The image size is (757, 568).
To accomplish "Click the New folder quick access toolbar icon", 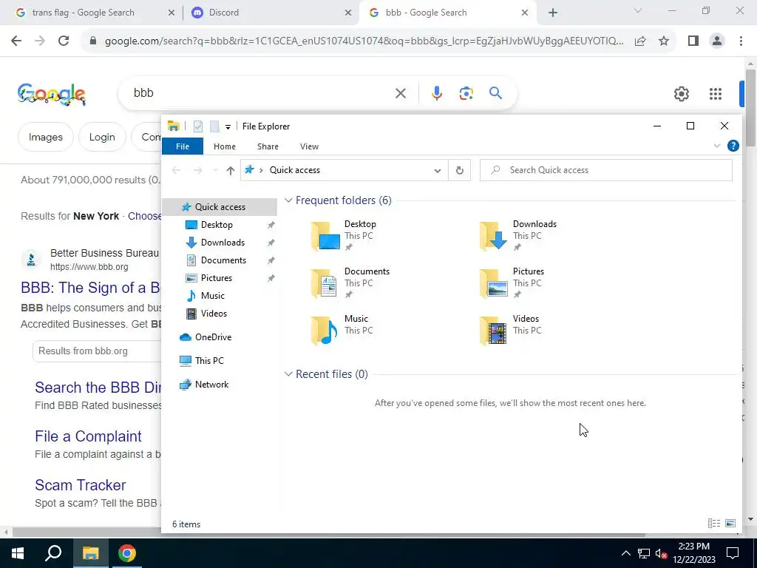I will point(214,126).
